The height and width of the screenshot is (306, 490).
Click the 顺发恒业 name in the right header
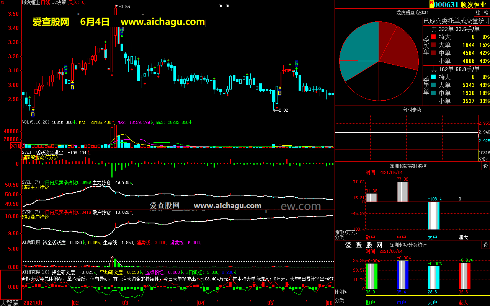(x=474, y=5)
